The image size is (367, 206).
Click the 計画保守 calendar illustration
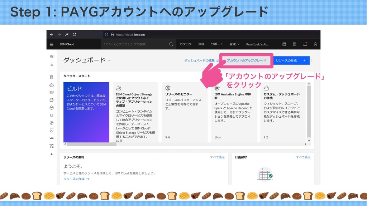[x=265, y=174]
